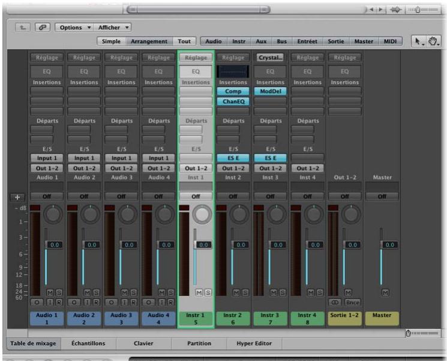Image resolution: width=447 pixels, height=361 pixels.
Task: Open the ES E instrument slot on Instr 2
Action: (233, 158)
